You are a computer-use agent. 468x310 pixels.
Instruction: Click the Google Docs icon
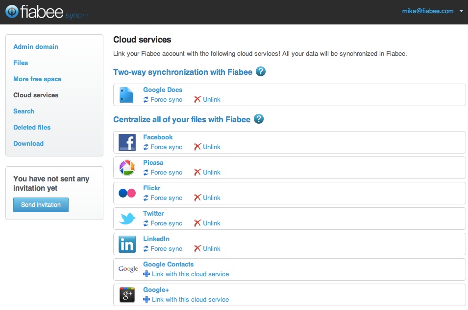tap(127, 95)
